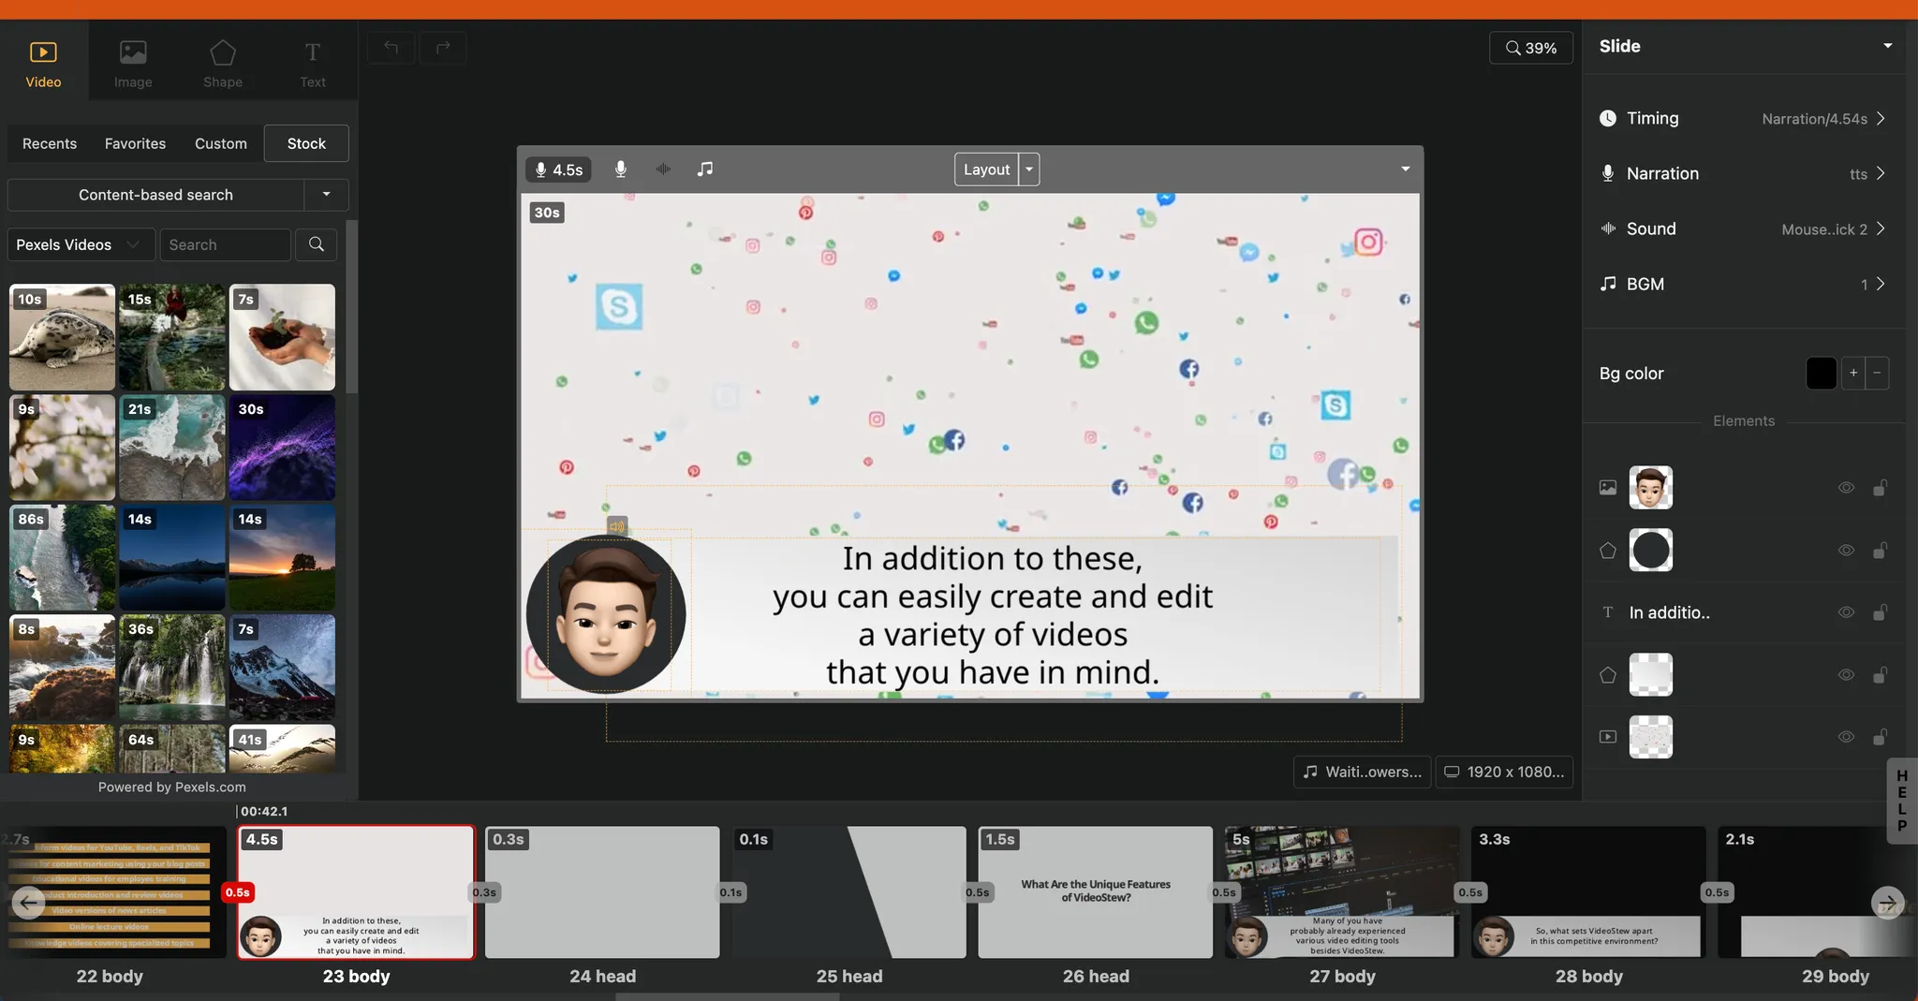Select slide 27 body in timeline
Screen dimensions: 1918x1001
pos(1342,892)
